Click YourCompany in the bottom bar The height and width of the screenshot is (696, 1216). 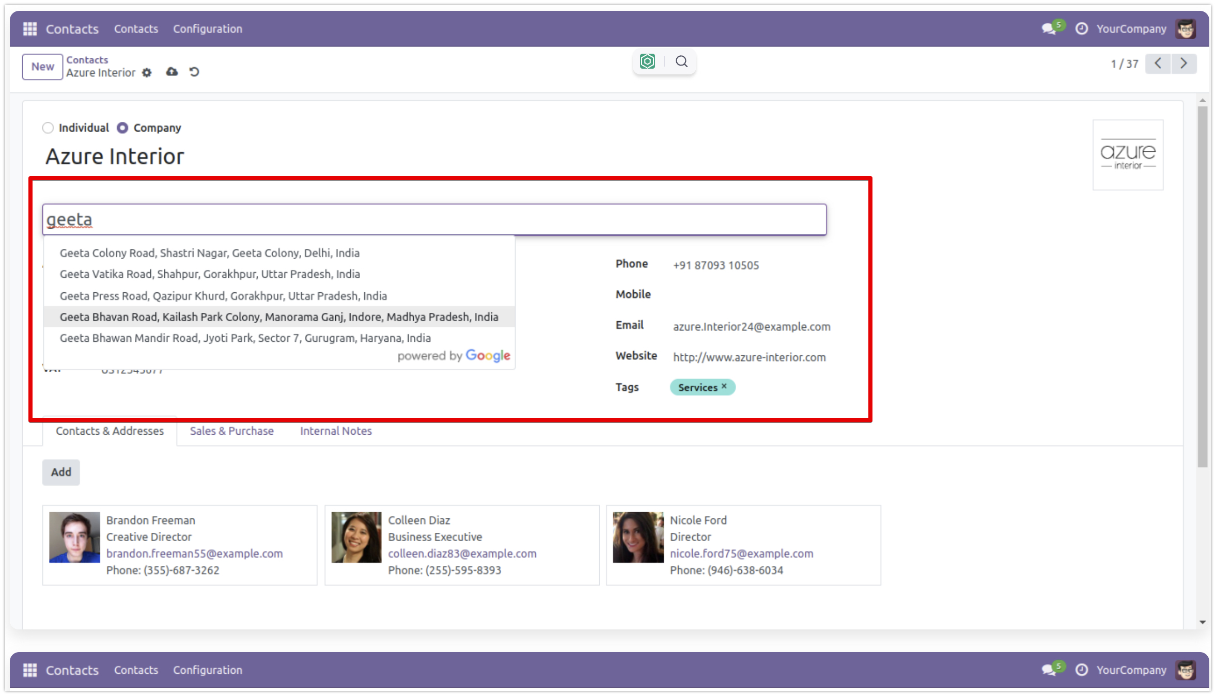pos(1131,670)
